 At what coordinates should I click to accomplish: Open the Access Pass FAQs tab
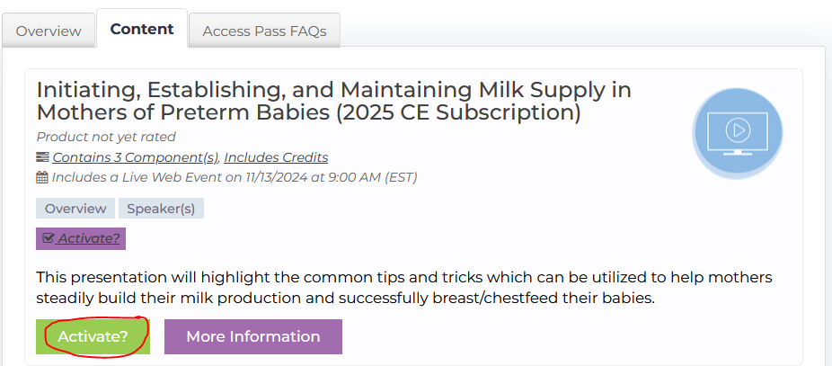coord(264,31)
